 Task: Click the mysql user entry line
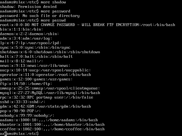50,93
